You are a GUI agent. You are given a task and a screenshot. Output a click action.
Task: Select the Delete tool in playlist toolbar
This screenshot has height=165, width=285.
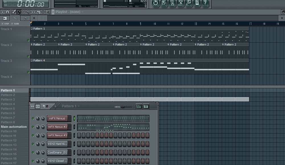(24, 12)
